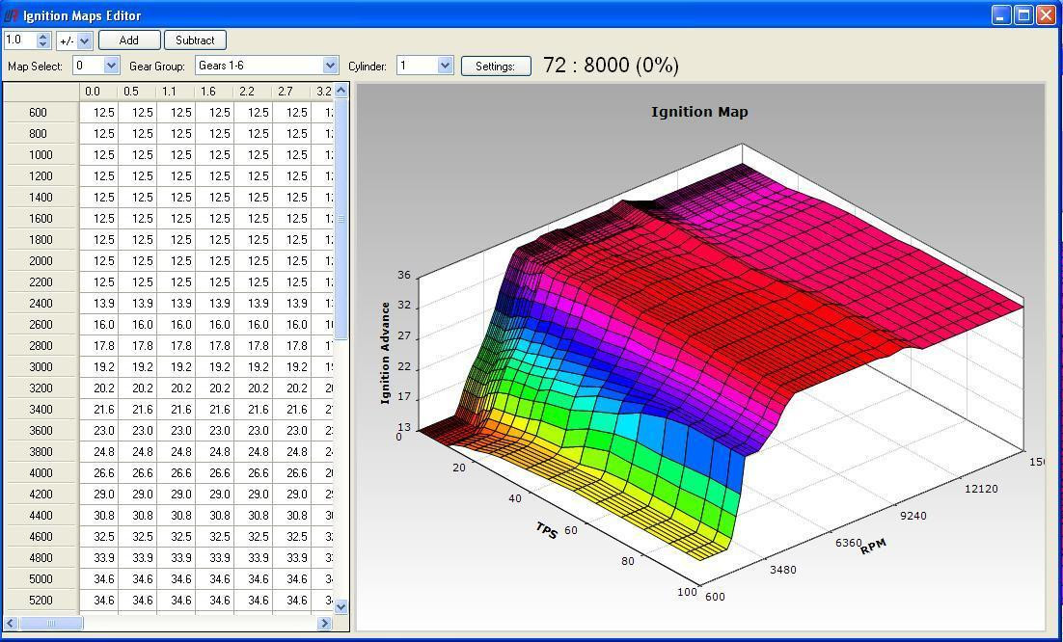
Task: Open the Cylinder selection dropdown
Action: pyautogui.click(x=443, y=66)
